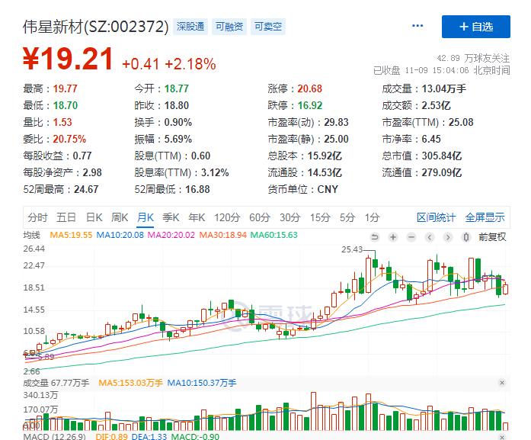This screenshot has width=531, height=440.
Task: Click the 总市值 value 305.84亿
Action: point(442,156)
